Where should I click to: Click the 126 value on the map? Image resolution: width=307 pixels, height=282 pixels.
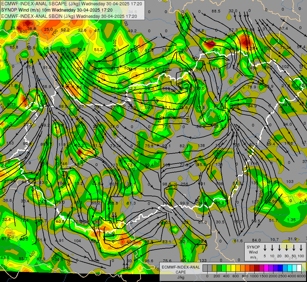click(235, 107)
